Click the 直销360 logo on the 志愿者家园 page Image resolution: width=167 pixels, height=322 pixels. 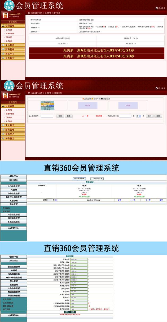pyautogui.click(x=9, y=86)
